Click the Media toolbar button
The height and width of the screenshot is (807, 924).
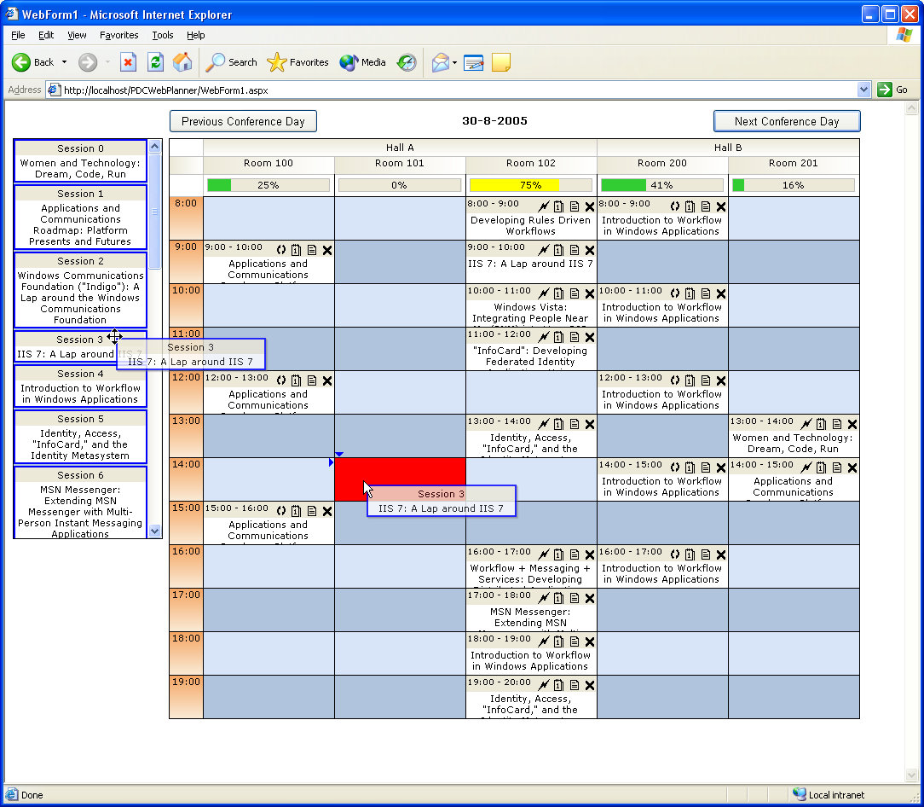click(x=362, y=62)
